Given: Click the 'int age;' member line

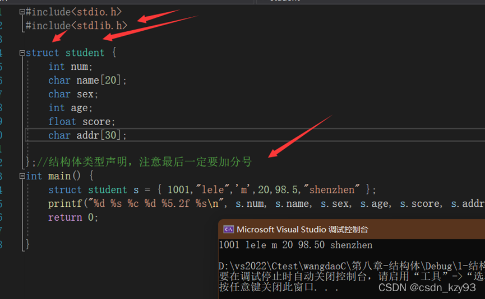Looking at the screenshot, I should click(x=70, y=108).
